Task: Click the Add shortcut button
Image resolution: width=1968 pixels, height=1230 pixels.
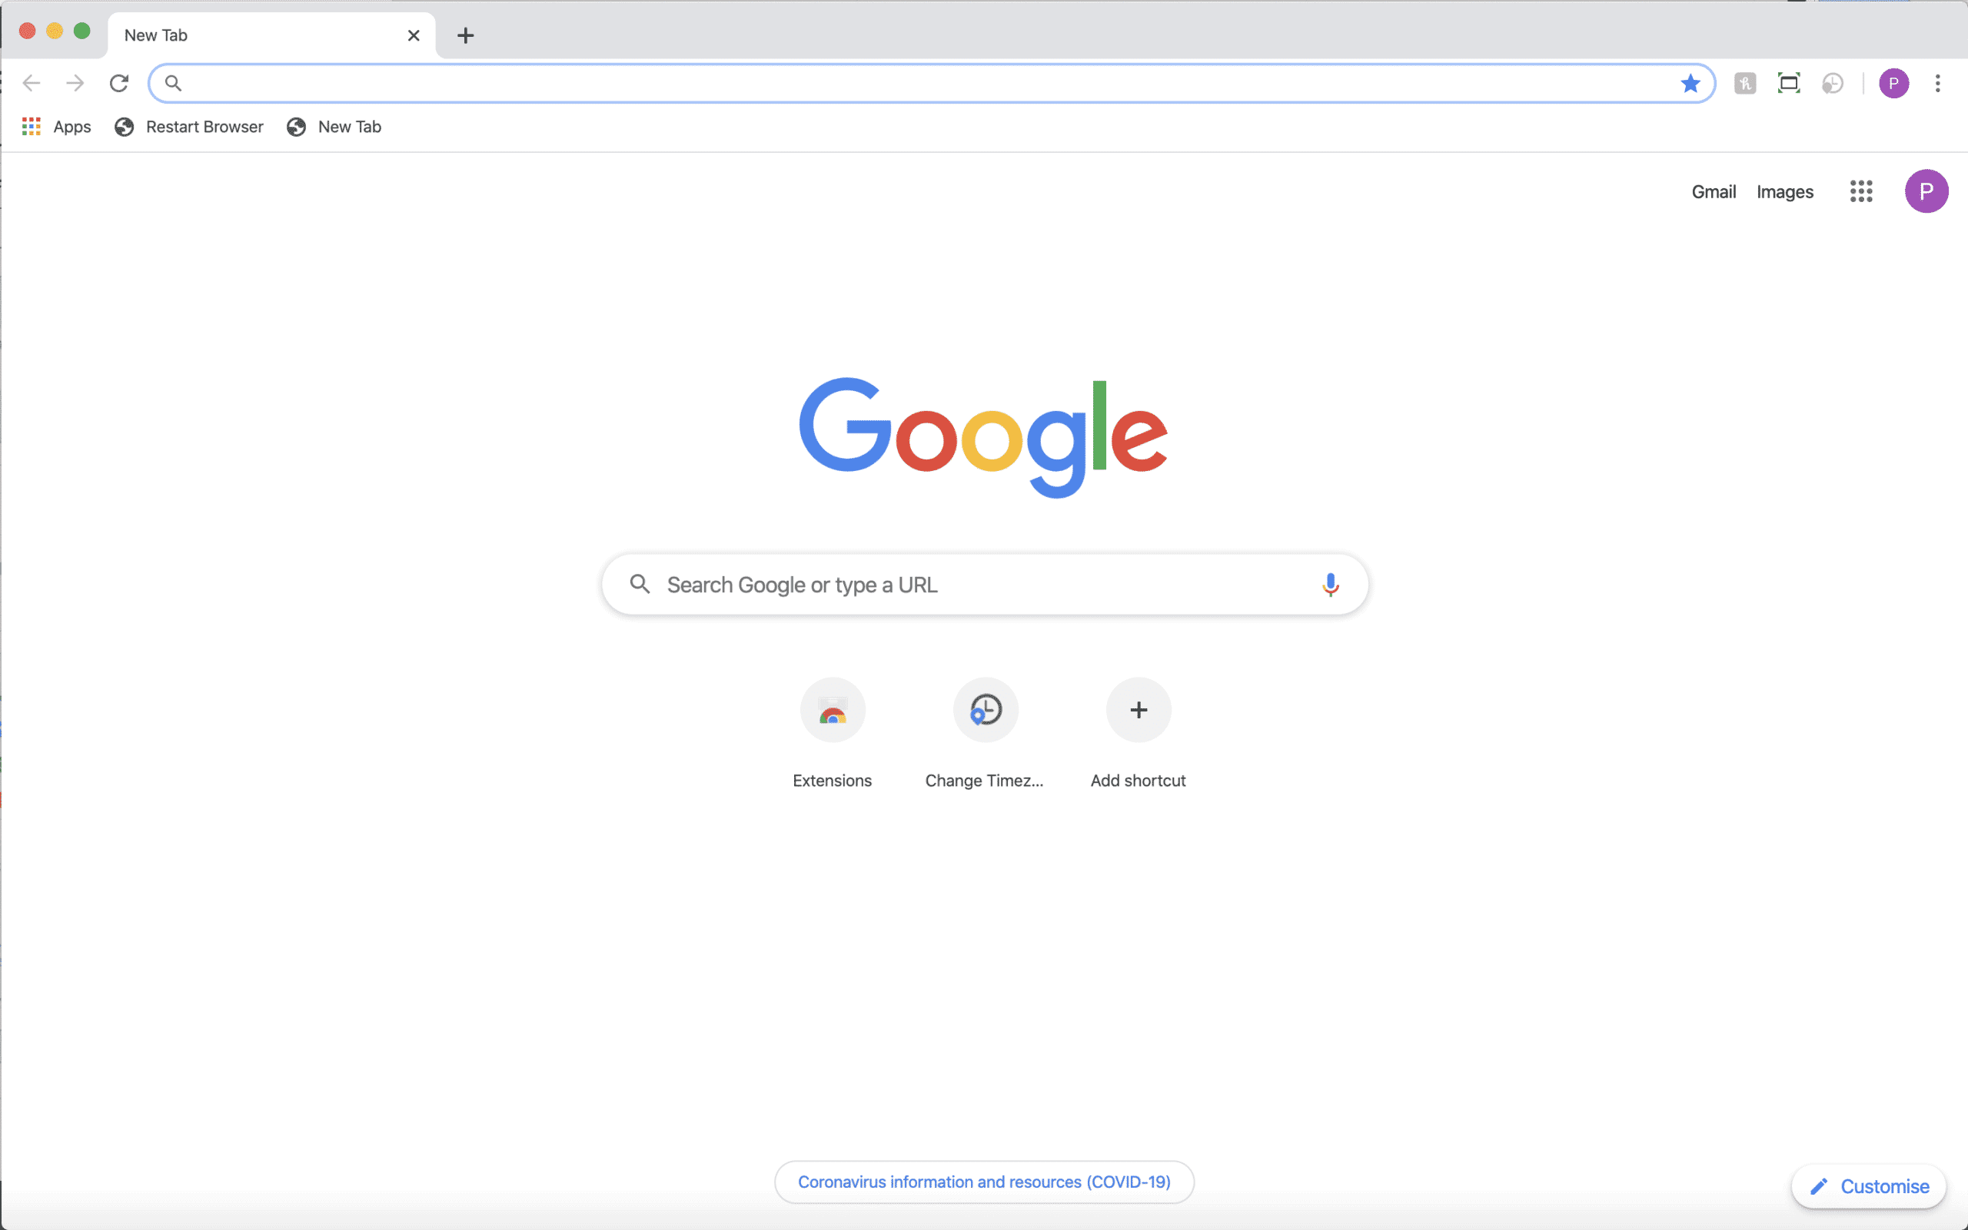Action: coord(1139,710)
